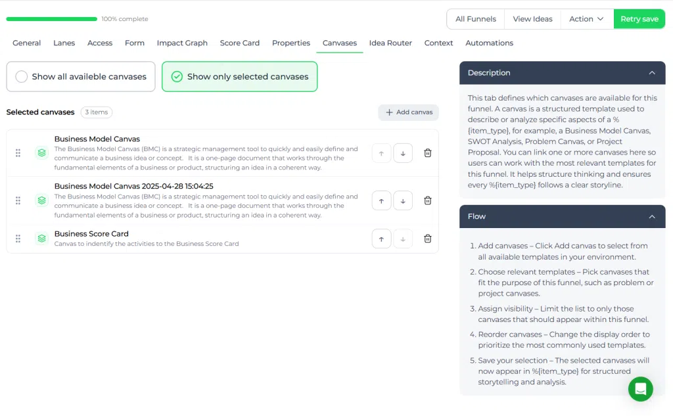Open the Idea Router tab
Image resolution: width=673 pixels, height=416 pixels.
click(390, 43)
